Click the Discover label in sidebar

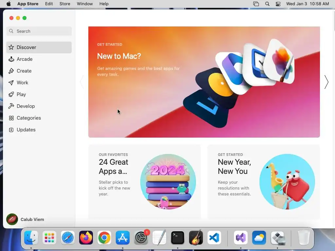coord(26,47)
